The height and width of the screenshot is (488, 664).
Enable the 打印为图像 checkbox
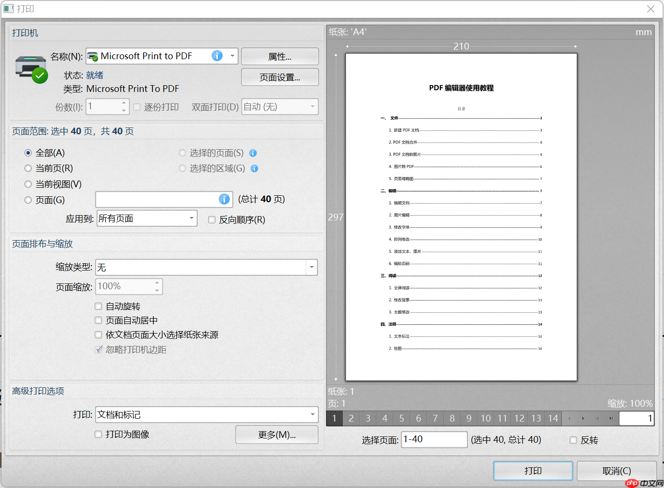coord(98,435)
